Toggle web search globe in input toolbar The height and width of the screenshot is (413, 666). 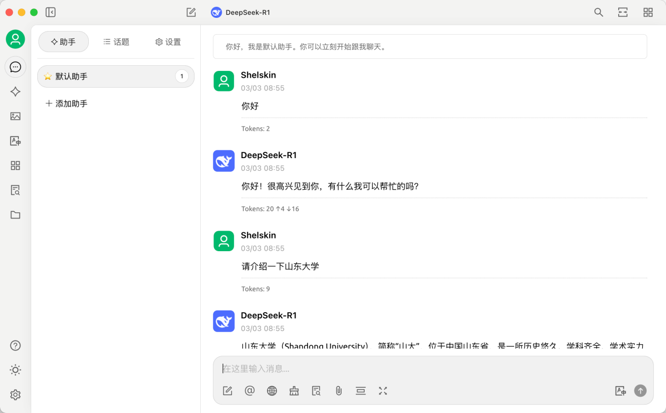(272, 391)
